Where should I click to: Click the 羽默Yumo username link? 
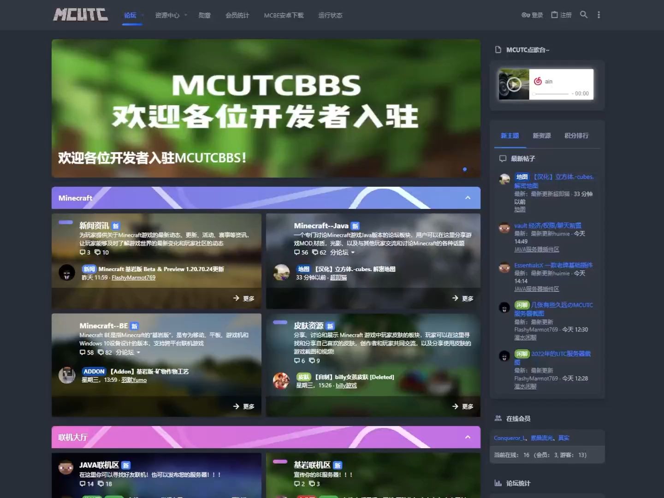click(134, 380)
